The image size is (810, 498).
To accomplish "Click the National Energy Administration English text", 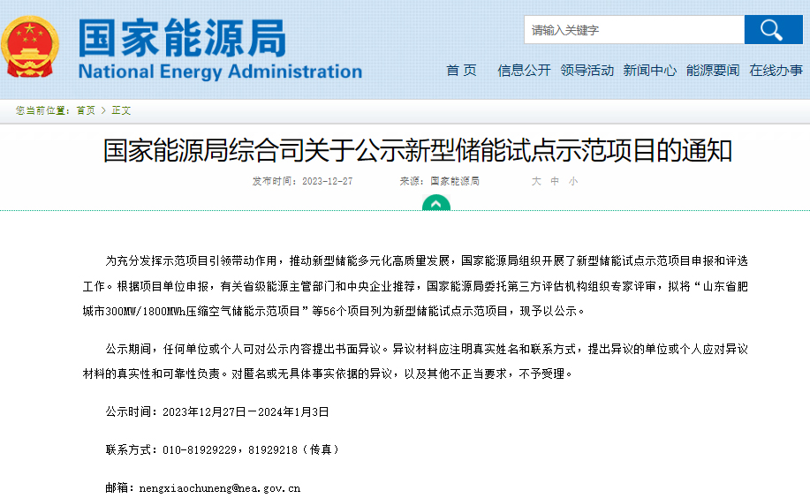I will pyautogui.click(x=220, y=72).
